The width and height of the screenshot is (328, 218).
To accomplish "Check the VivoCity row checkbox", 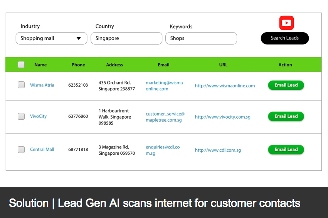I will click(x=21, y=116).
